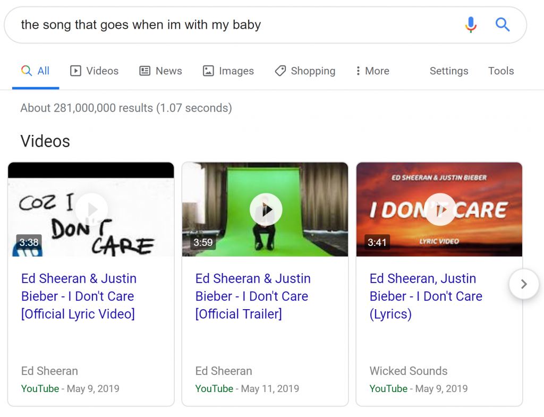Switch to the Shopping tab

click(x=305, y=71)
